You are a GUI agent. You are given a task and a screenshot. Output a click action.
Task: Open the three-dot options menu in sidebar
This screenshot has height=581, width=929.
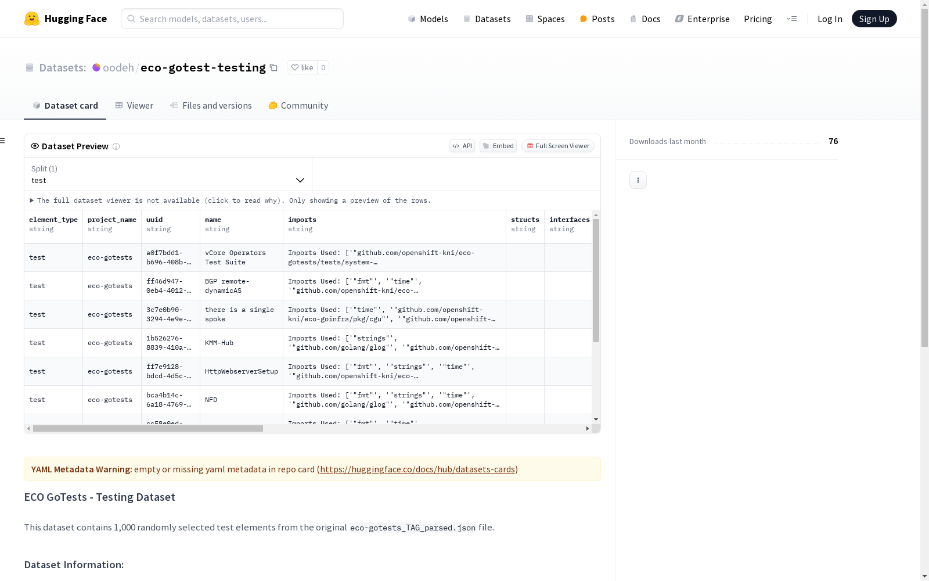tap(638, 180)
